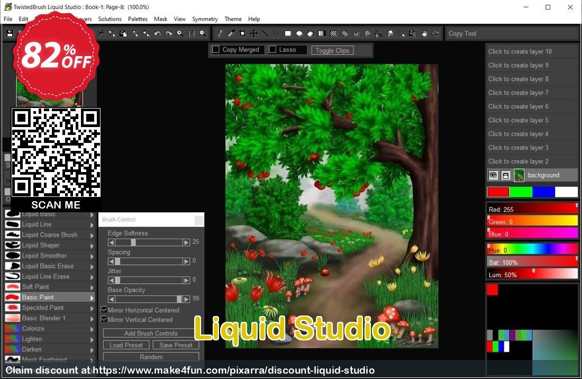This screenshot has width=582, height=379.
Task: Select the Ellipse shape tool
Action: (x=299, y=33)
